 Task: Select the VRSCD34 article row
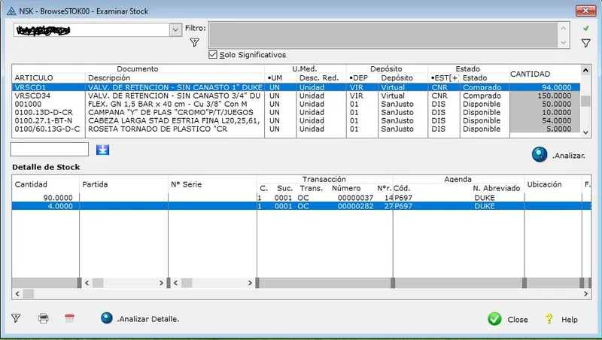tap(296, 96)
